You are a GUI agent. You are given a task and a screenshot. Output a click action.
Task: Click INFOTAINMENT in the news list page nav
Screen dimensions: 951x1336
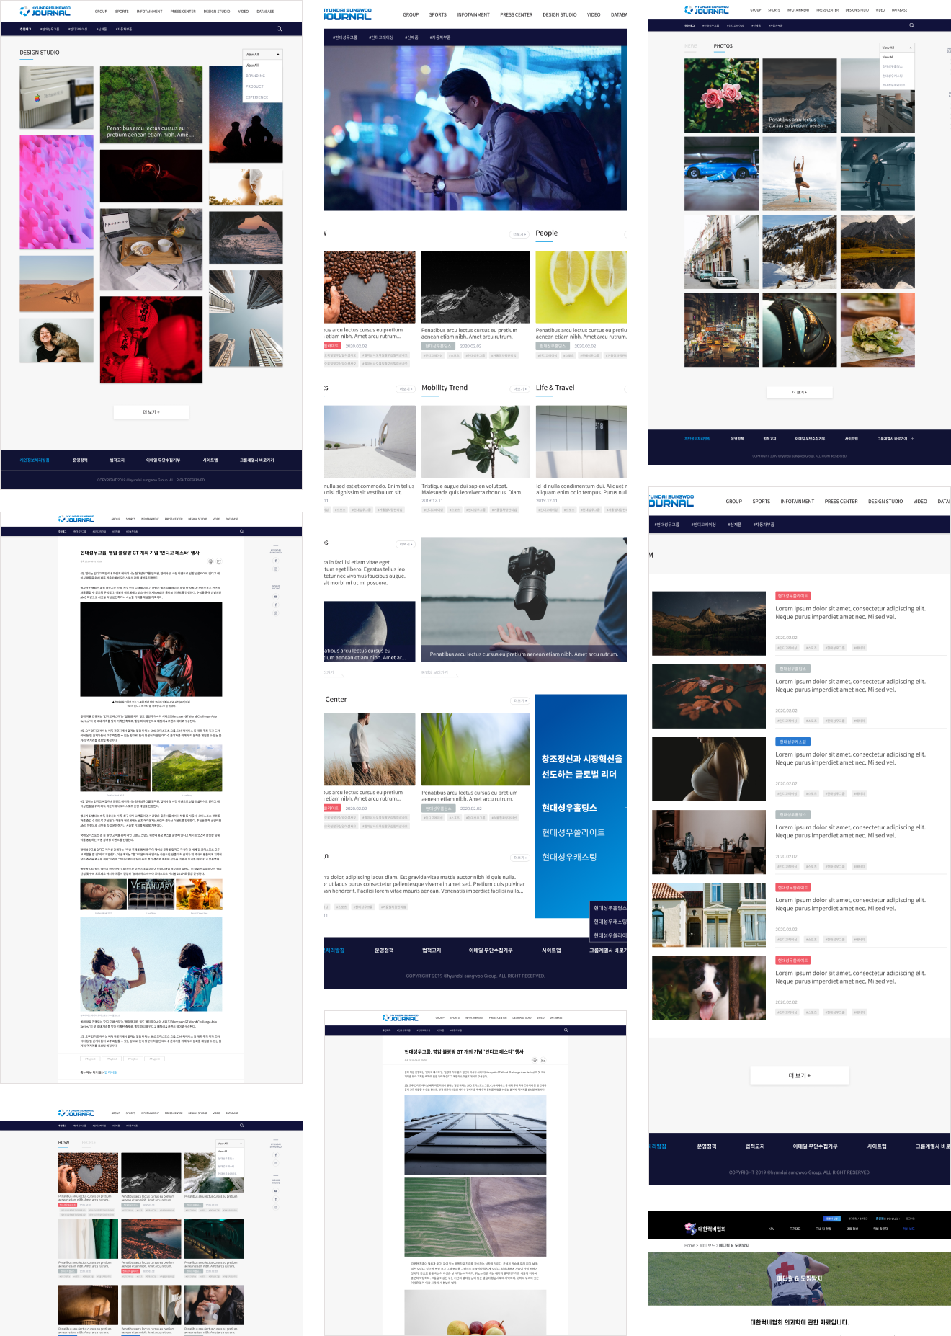[798, 502]
